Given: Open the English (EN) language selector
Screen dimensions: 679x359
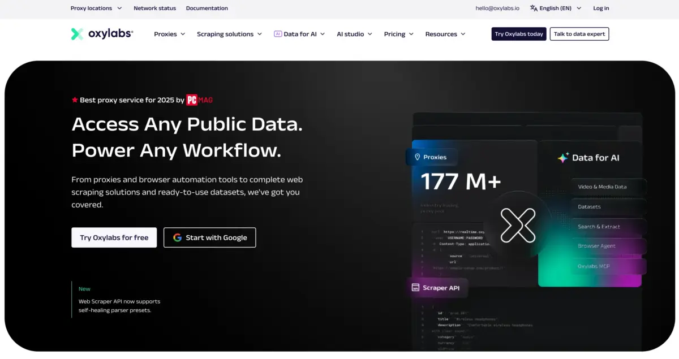Looking at the screenshot, I should [x=555, y=8].
